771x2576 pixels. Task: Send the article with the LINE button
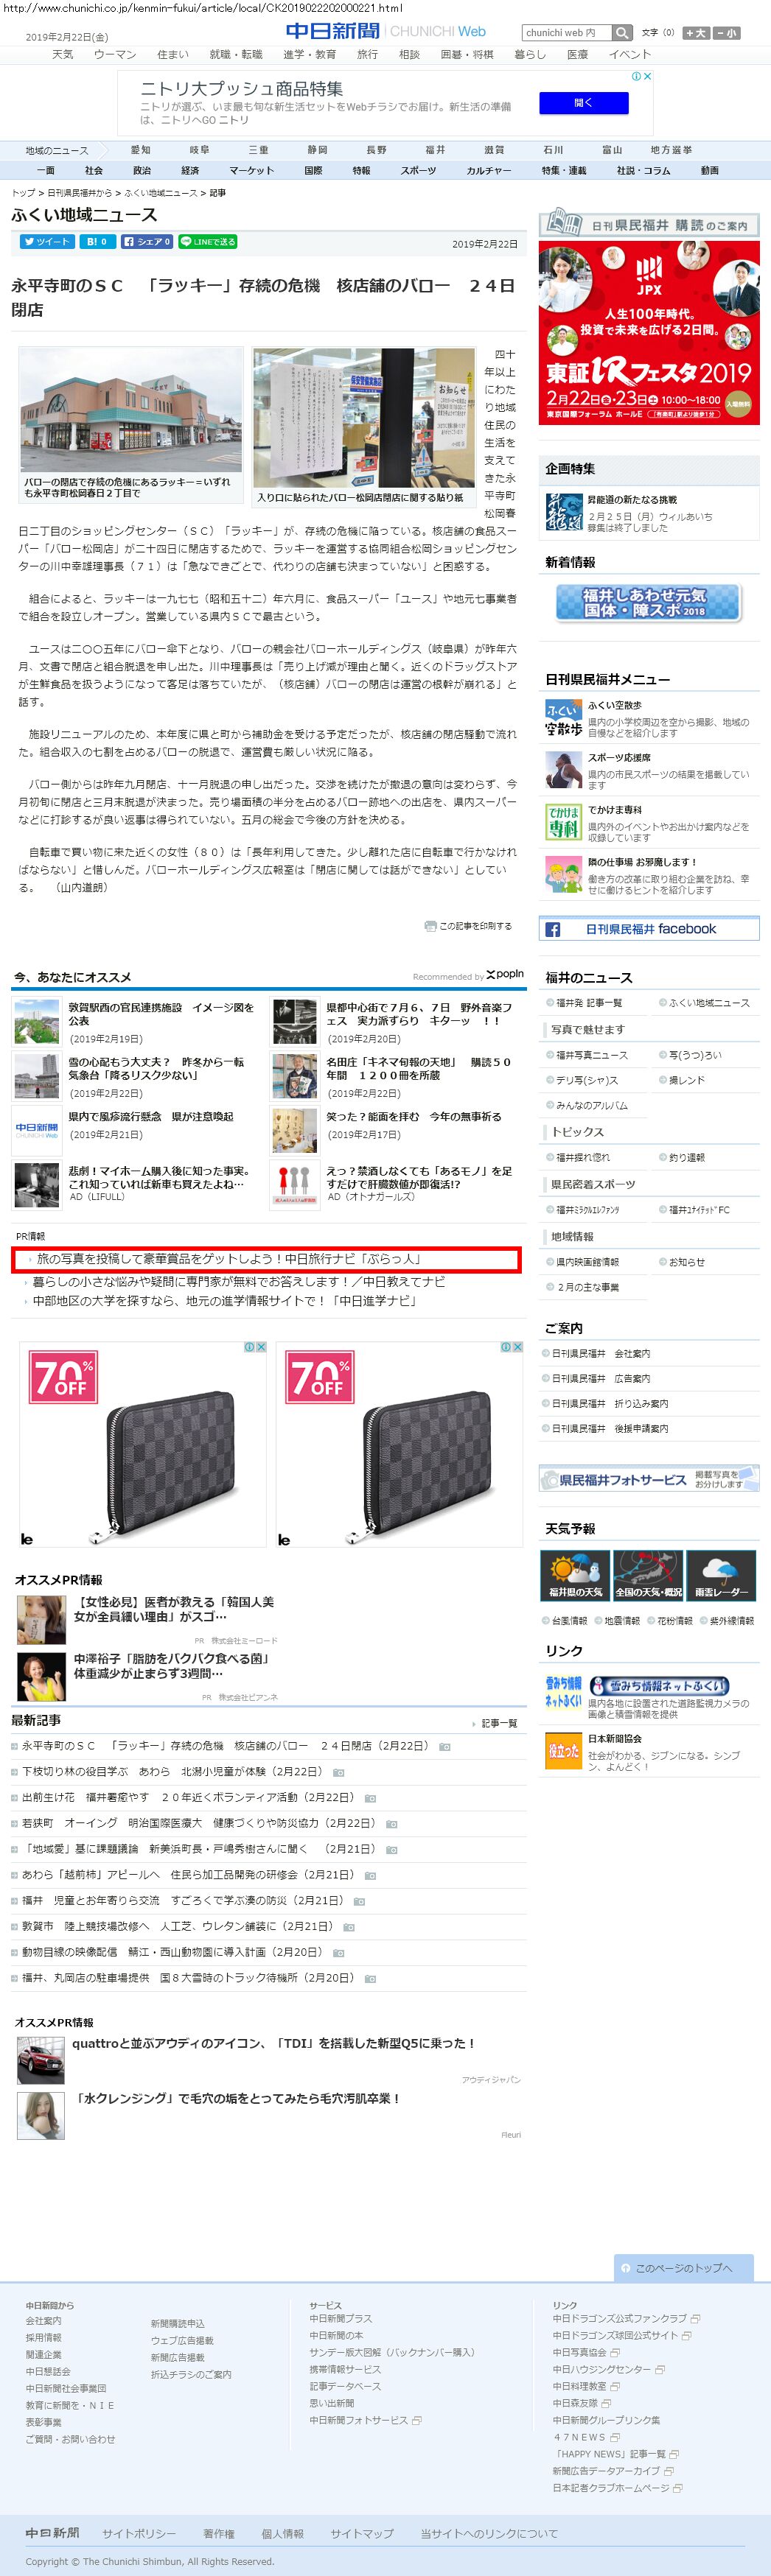point(208,242)
